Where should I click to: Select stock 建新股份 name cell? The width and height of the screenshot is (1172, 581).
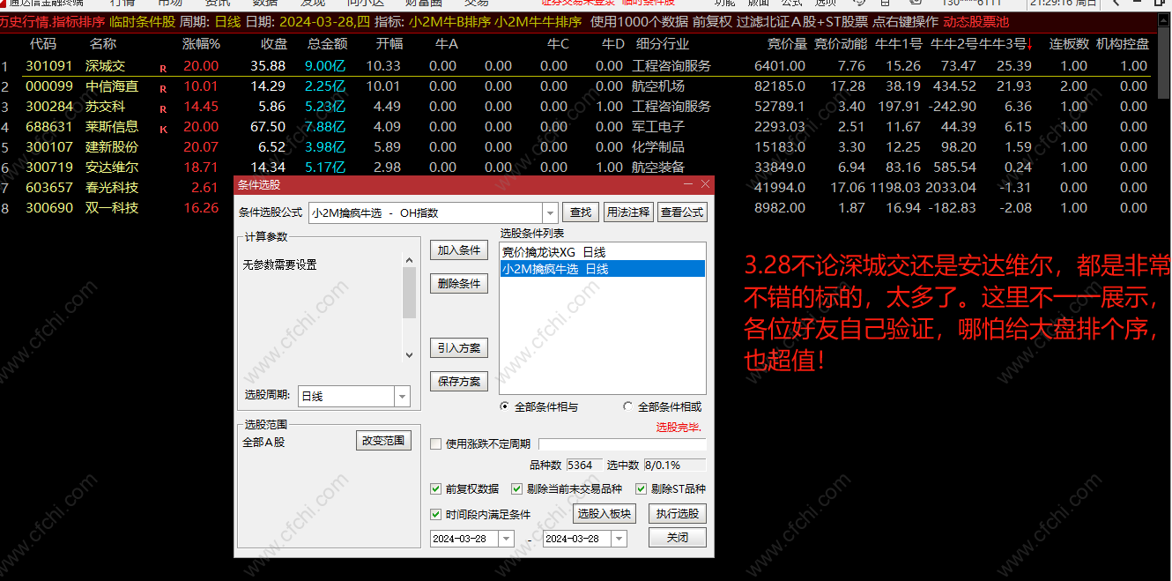tap(112, 147)
